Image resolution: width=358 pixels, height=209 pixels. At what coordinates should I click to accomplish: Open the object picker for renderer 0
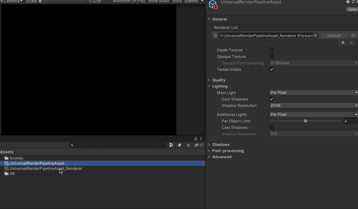point(315,36)
